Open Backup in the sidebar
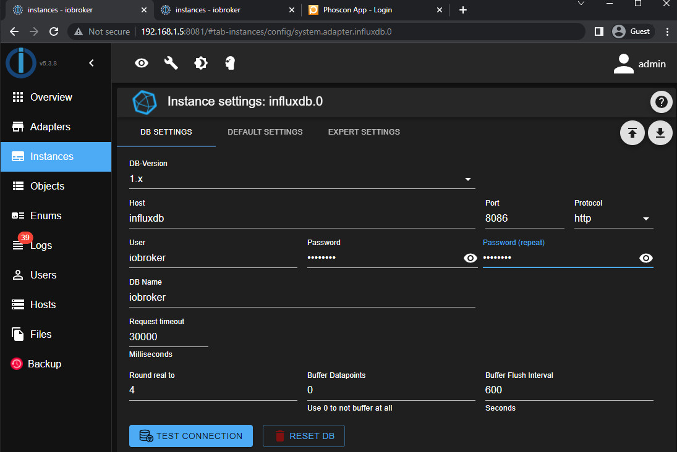Viewport: 677px width, 452px height. (x=56, y=364)
